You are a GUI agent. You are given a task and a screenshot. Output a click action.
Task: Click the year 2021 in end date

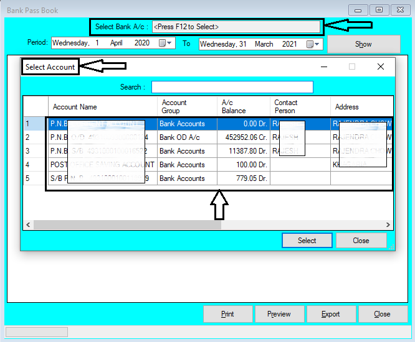tap(289, 44)
